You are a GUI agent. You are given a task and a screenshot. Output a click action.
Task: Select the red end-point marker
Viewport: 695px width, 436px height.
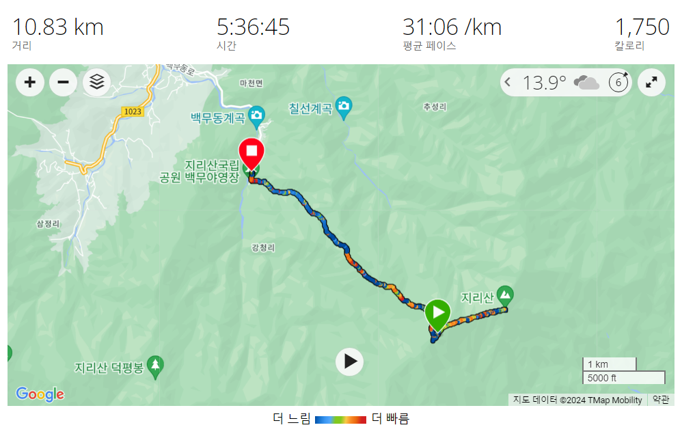pyautogui.click(x=251, y=154)
